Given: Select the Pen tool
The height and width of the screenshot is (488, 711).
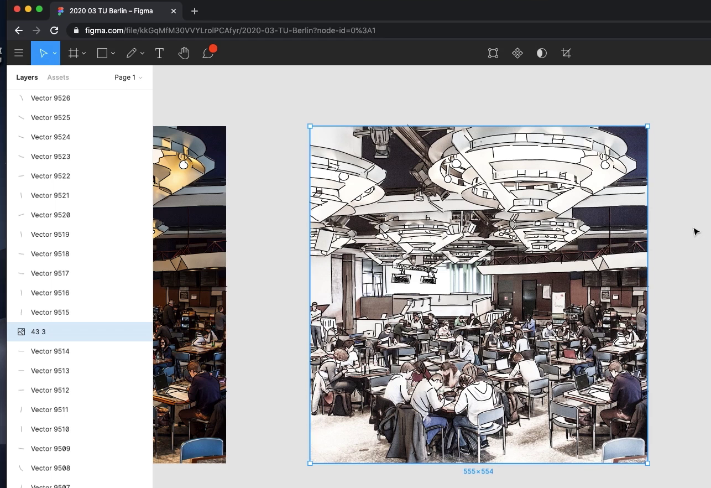Looking at the screenshot, I should point(131,53).
